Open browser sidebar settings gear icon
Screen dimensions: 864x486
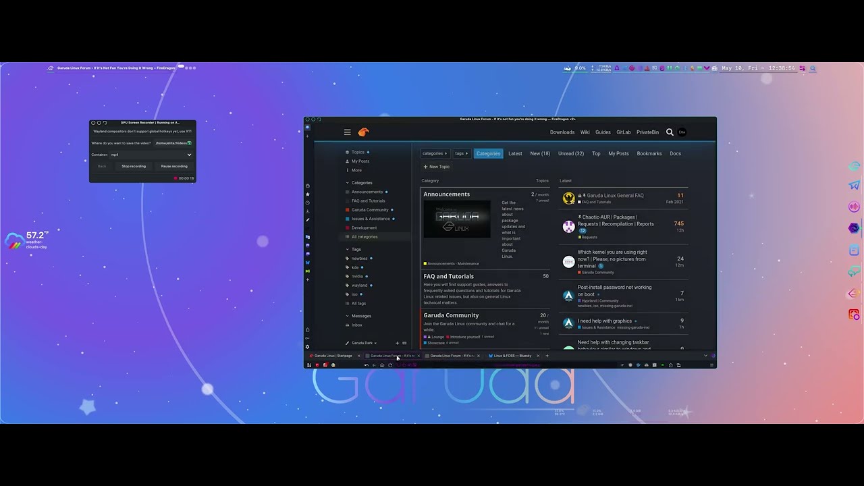pyautogui.click(x=307, y=347)
